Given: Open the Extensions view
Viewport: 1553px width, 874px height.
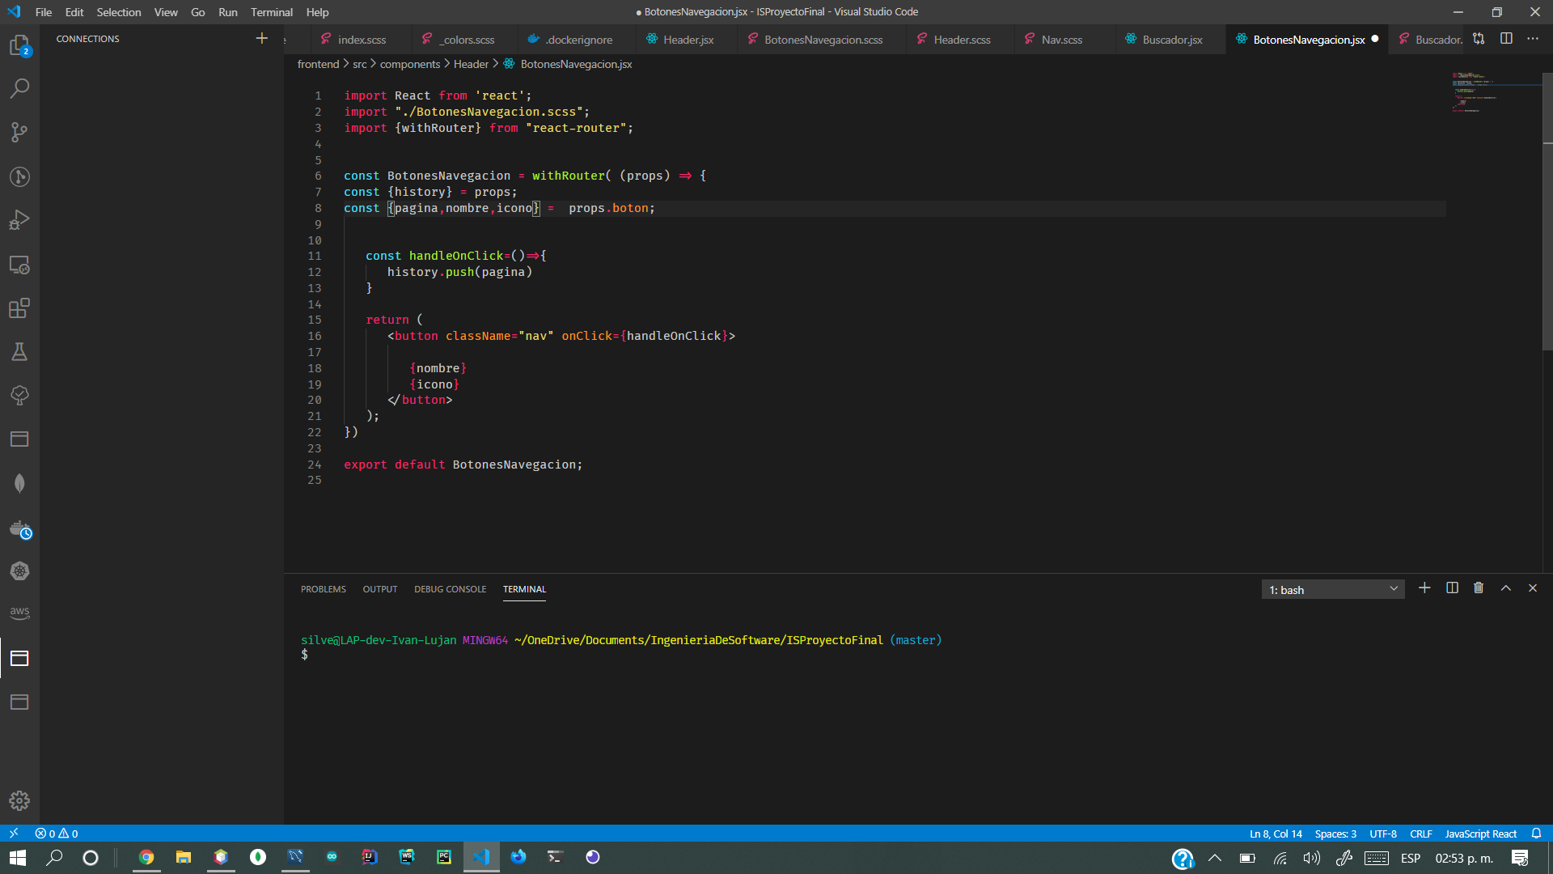Looking at the screenshot, I should 19,308.
